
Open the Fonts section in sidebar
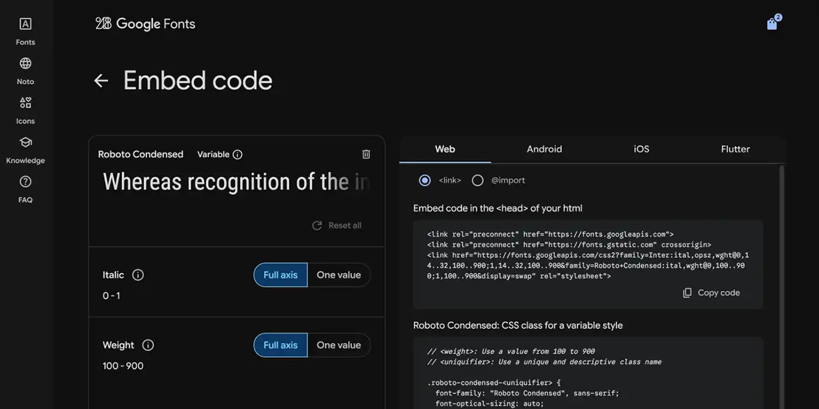pos(25,25)
